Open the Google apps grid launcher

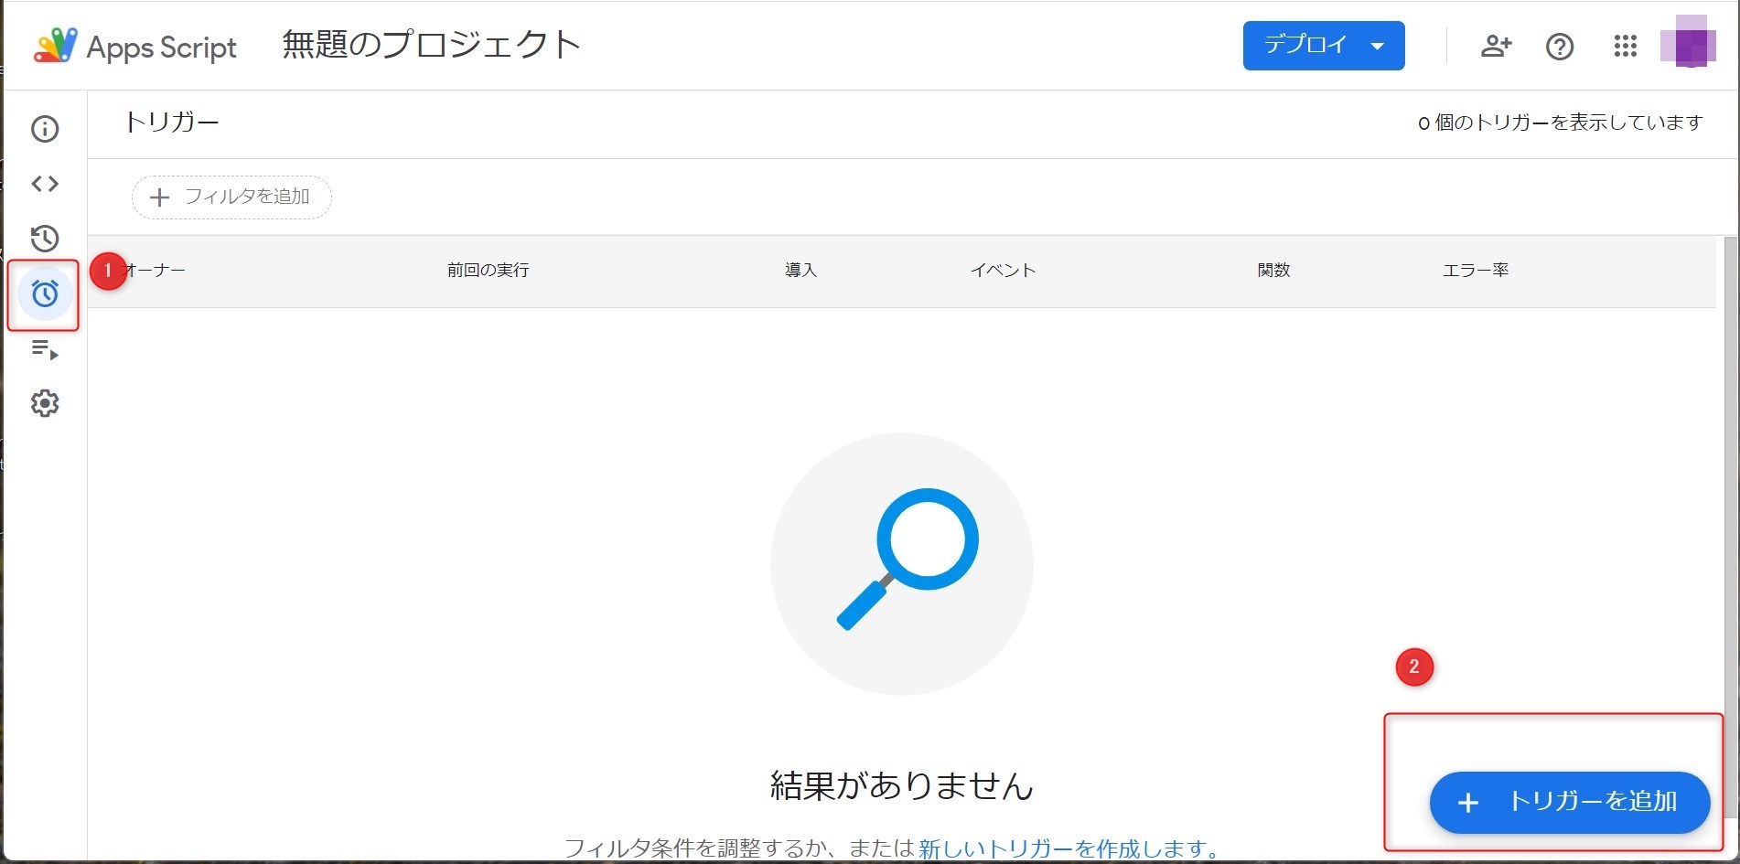point(1625,46)
